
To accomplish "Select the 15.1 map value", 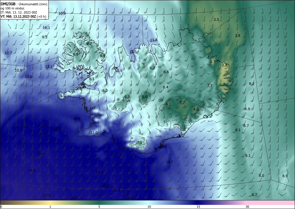I will coord(106,186).
